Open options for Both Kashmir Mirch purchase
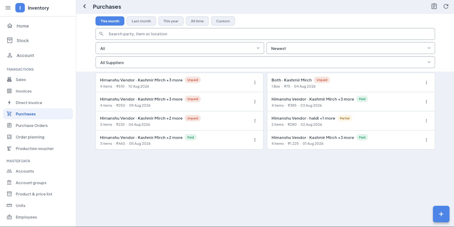The height and width of the screenshot is (227, 454). pos(426,83)
